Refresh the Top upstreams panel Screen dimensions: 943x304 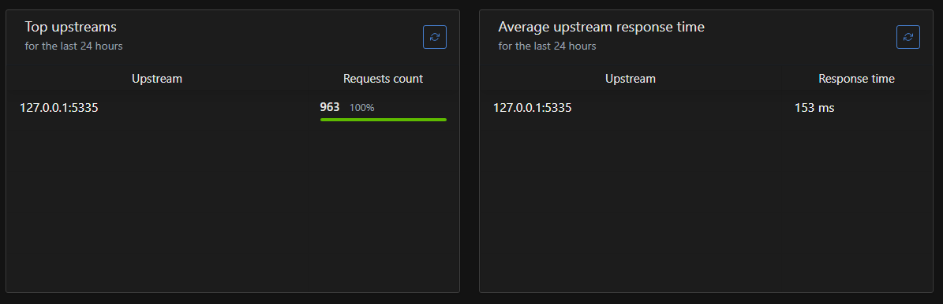(x=435, y=37)
